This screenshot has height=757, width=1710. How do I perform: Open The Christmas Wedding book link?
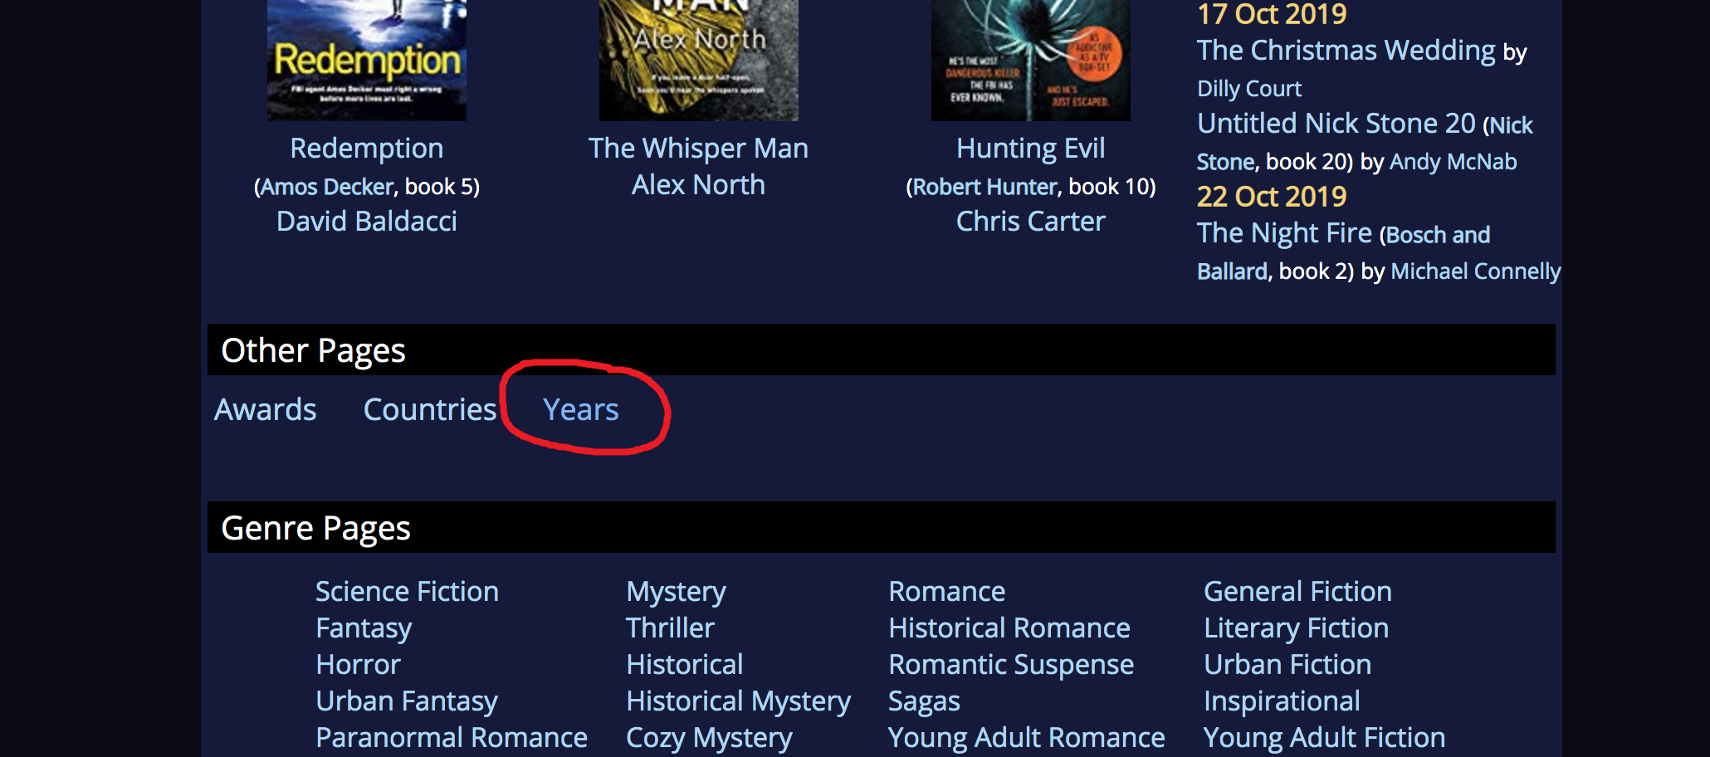click(1346, 50)
